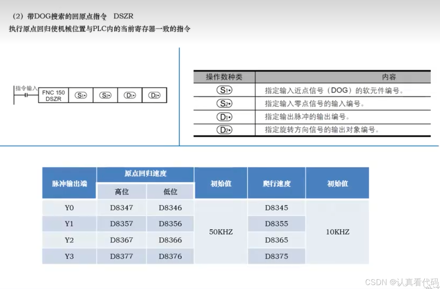This screenshot has height=289, width=440.
Task: Click the D8365 crawl speed cell
Action: pos(277,240)
